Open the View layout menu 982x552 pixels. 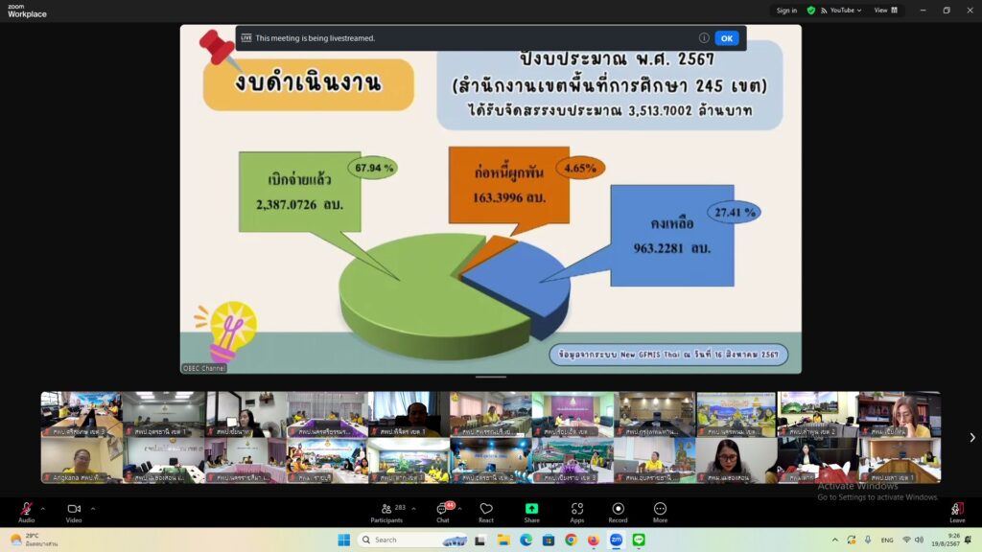pos(885,11)
